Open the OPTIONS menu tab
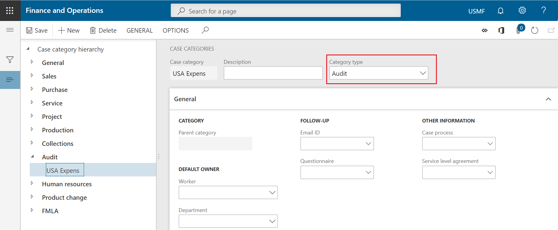The width and height of the screenshot is (558, 230). tap(176, 31)
